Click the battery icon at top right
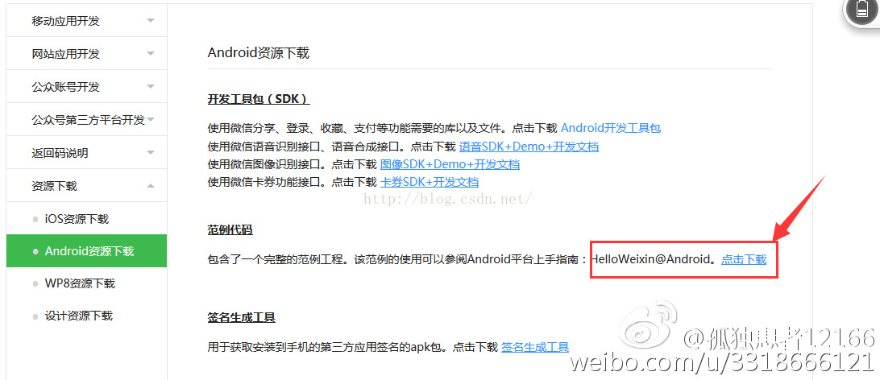This screenshot has width=880, height=380. [x=862, y=10]
